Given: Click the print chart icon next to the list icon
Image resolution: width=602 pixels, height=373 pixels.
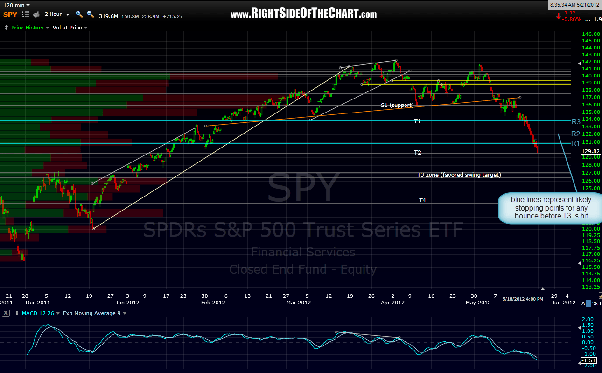Looking at the screenshot, I should (36, 14).
